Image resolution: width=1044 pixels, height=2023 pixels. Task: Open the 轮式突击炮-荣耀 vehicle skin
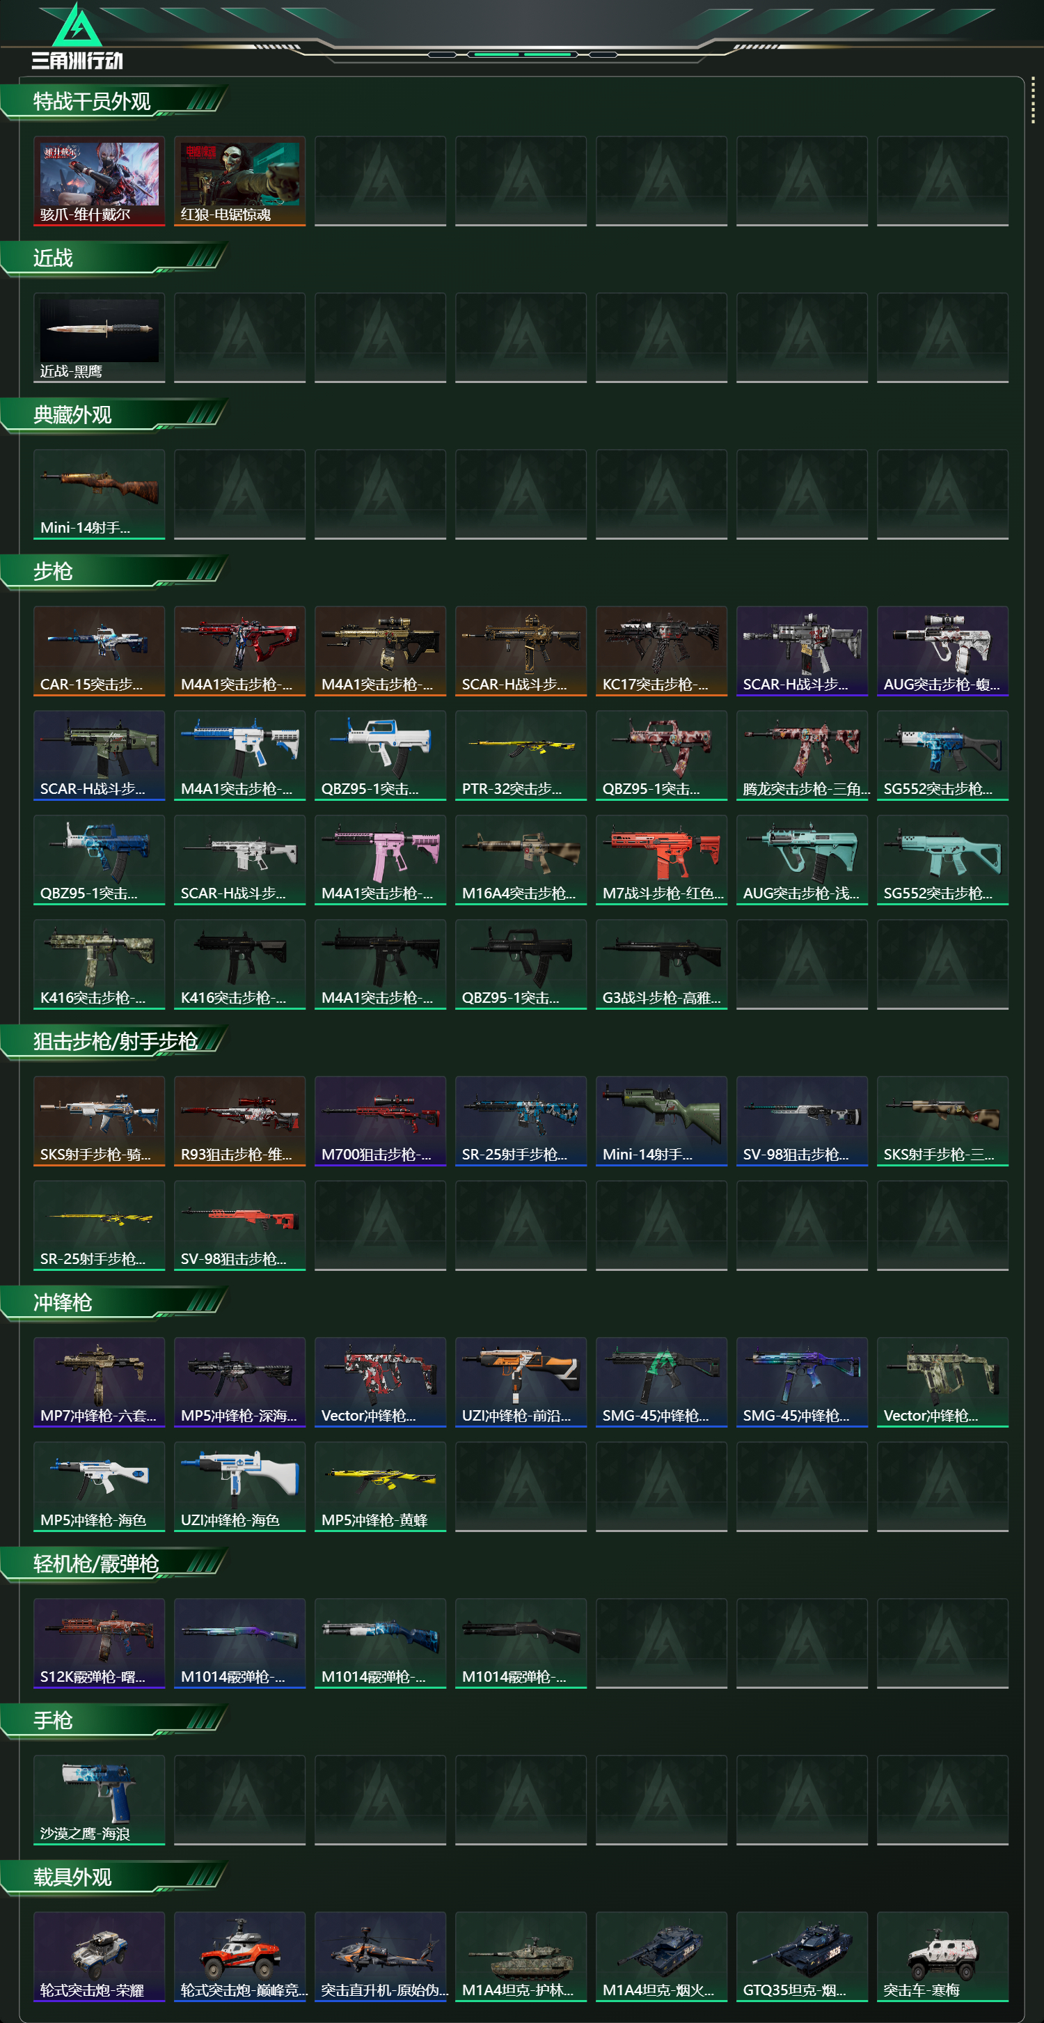point(99,1956)
